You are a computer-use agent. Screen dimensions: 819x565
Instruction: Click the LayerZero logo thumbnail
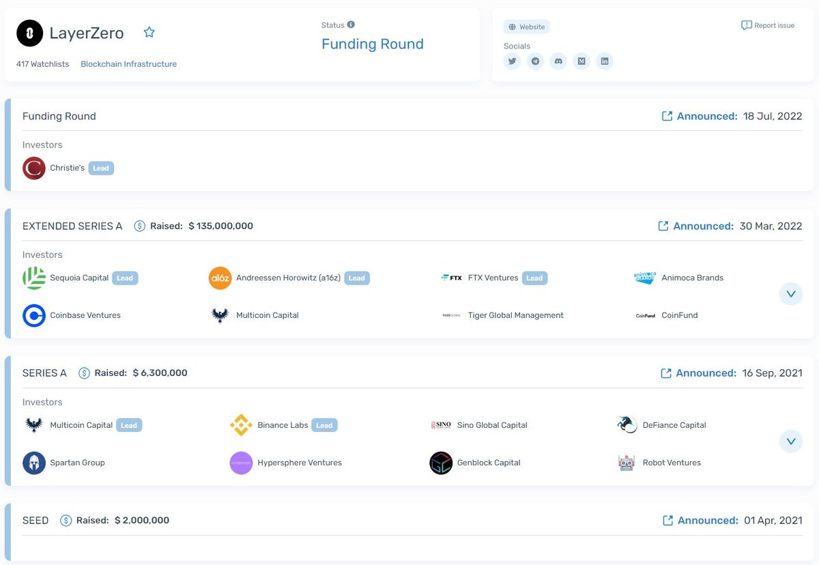pos(29,33)
